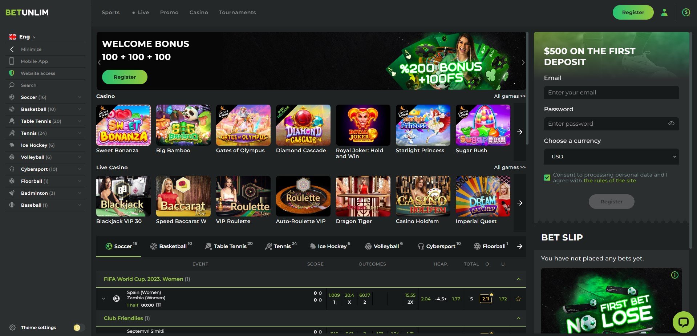
Task: Select odds 1.009 for Spain win
Action: [x=334, y=298]
